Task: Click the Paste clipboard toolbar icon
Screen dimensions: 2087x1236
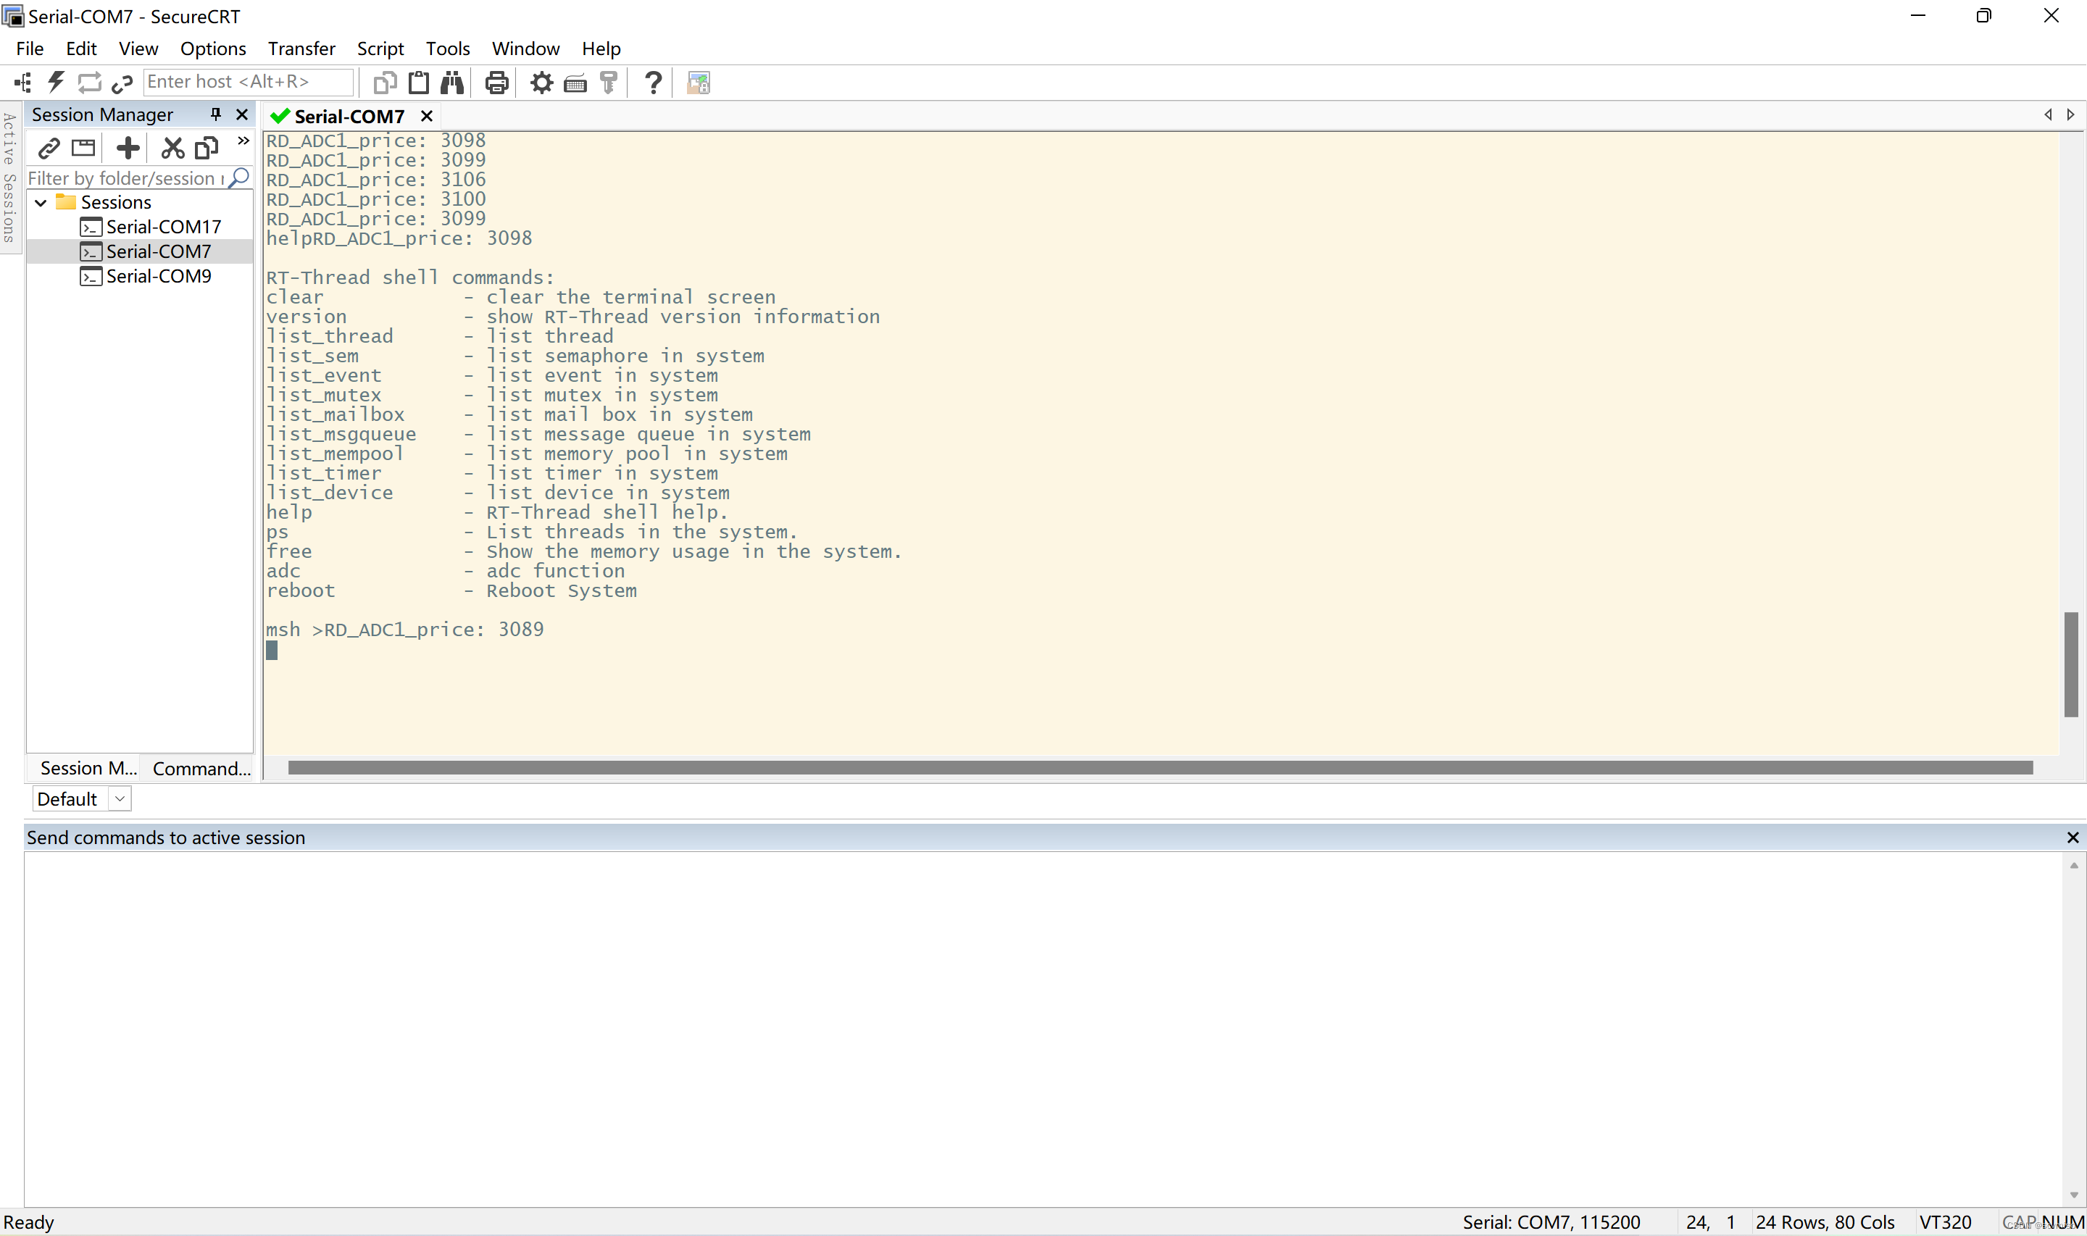Action: (418, 82)
